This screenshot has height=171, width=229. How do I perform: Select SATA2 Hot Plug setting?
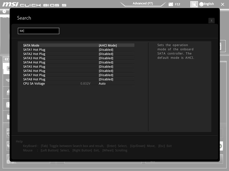point(34,54)
